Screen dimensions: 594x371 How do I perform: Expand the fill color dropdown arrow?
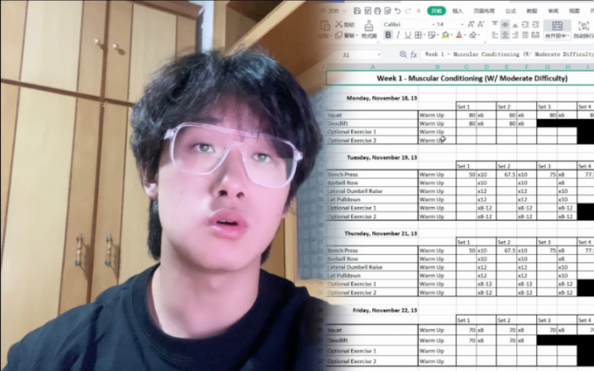pos(452,35)
